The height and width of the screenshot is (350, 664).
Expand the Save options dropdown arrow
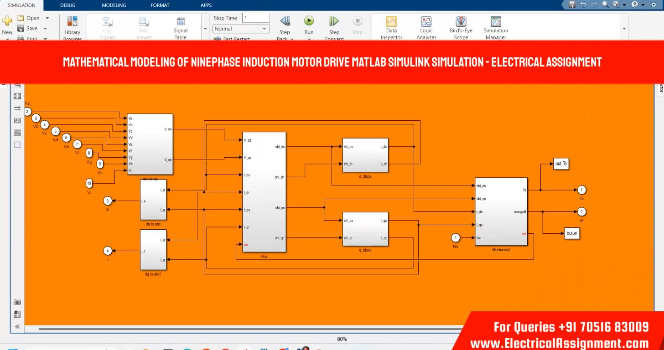click(45, 28)
